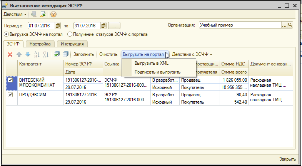Expand the Действия с ЭСЧФ dropdown

(x=192, y=54)
